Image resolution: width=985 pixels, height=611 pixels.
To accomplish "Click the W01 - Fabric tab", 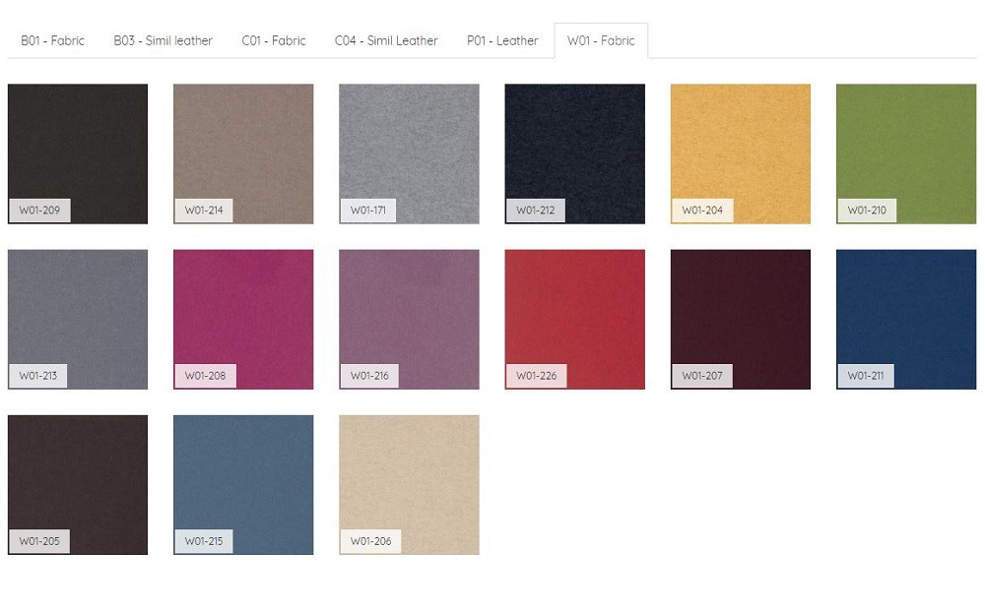I will (x=601, y=40).
